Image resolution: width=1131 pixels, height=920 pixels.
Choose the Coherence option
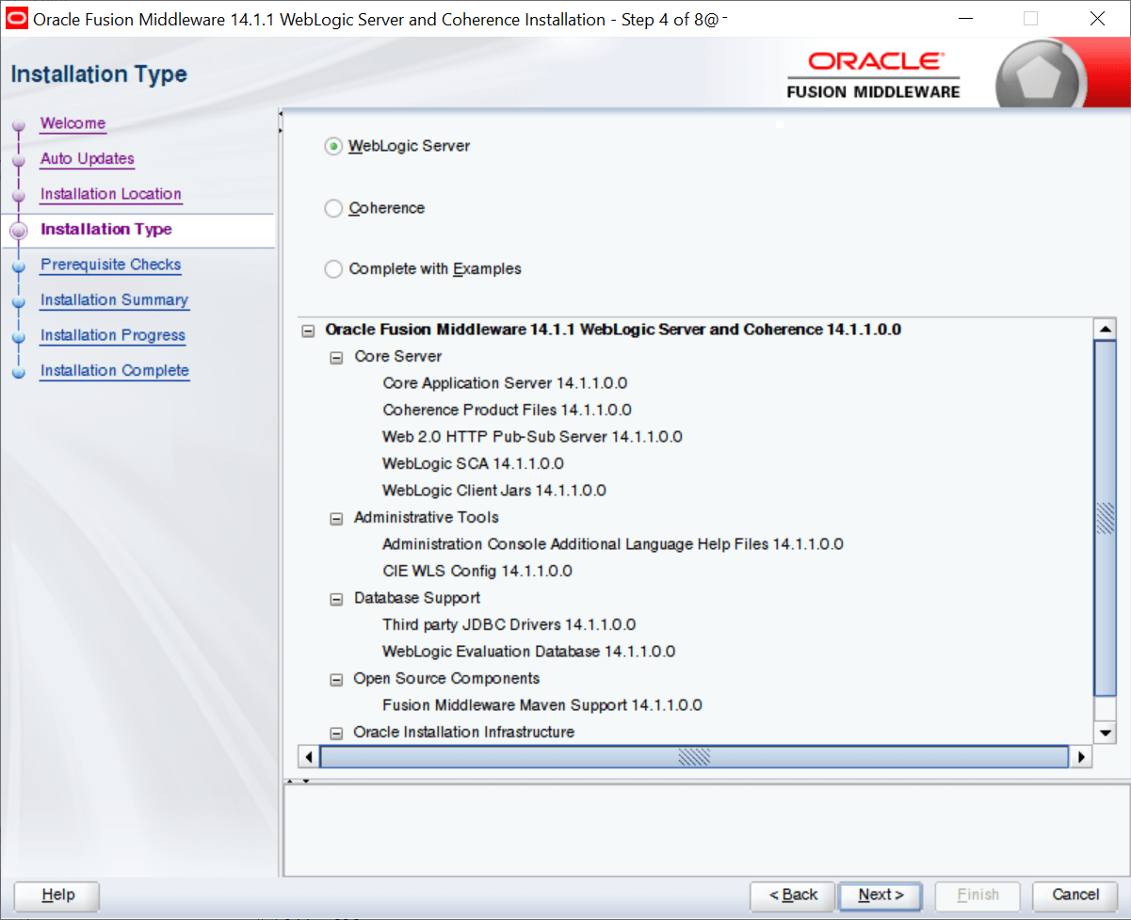click(x=332, y=208)
